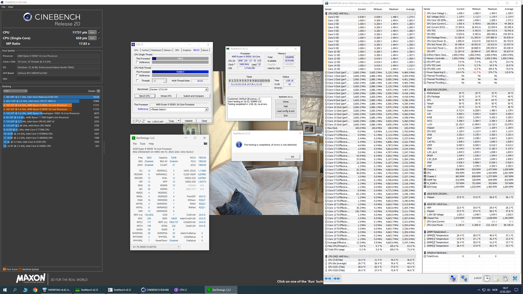523x294 pixels.
Task: Open CPU-Z Benchmark version dropdown
Action: [x=179, y=89]
